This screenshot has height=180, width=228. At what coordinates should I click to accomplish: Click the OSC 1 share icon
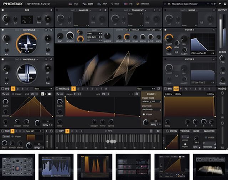(51, 30)
